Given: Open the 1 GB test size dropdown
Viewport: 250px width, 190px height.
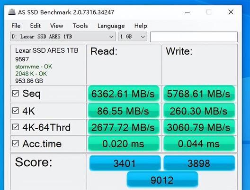Looking at the screenshot, I should click(x=133, y=37).
